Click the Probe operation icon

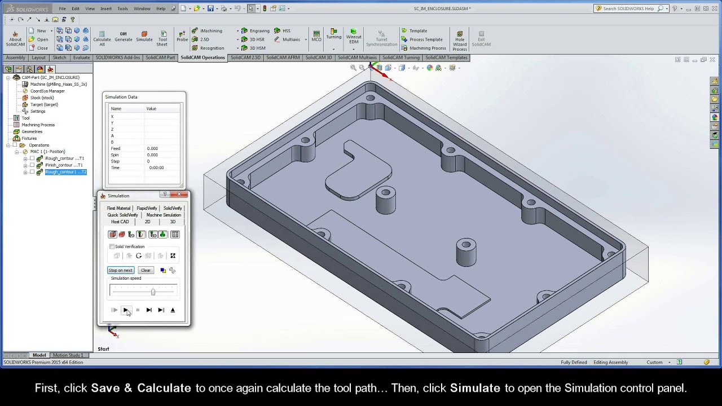[182, 37]
